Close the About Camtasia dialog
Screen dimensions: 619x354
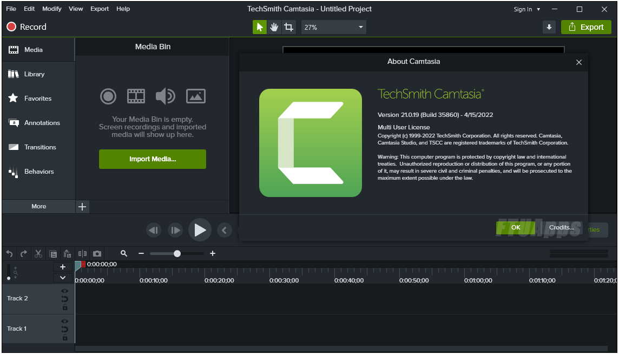click(579, 62)
